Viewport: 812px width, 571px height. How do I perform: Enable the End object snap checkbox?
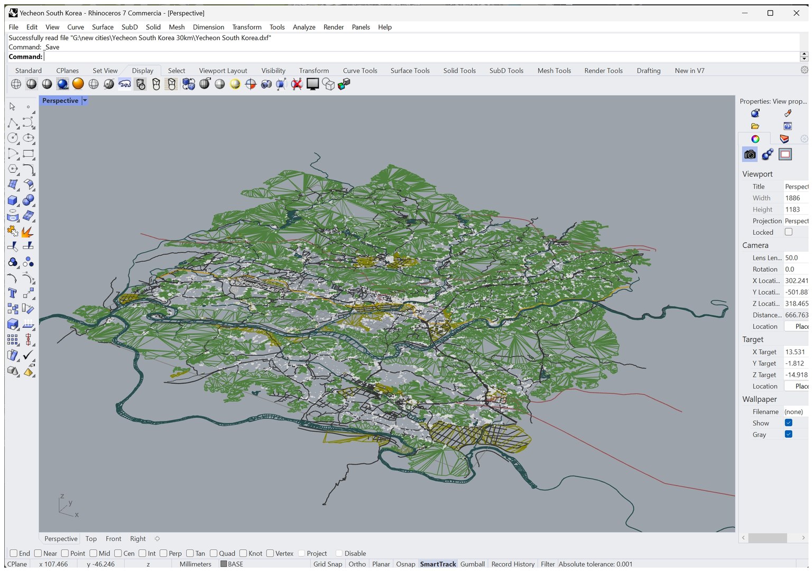[x=14, y=554]
